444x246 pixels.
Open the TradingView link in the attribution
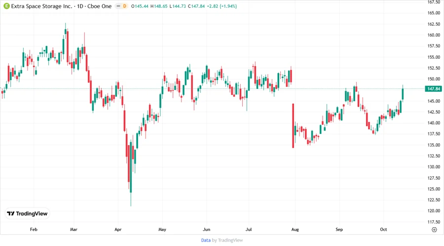point(230,241)
